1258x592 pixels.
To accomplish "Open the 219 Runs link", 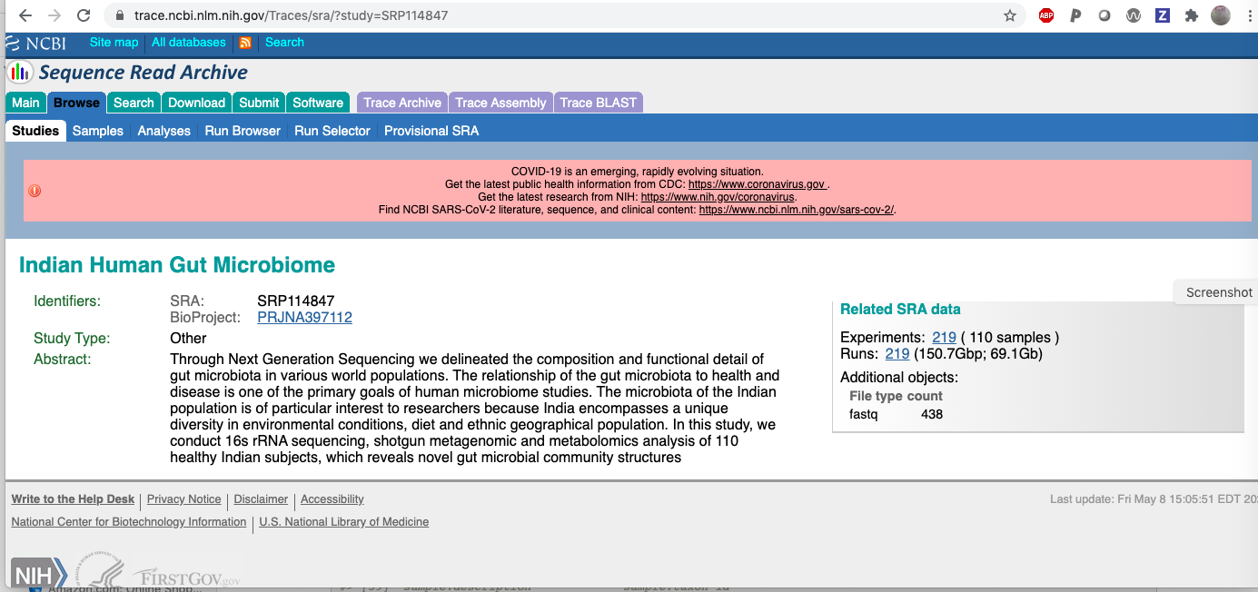I will (x=896, y=354).
